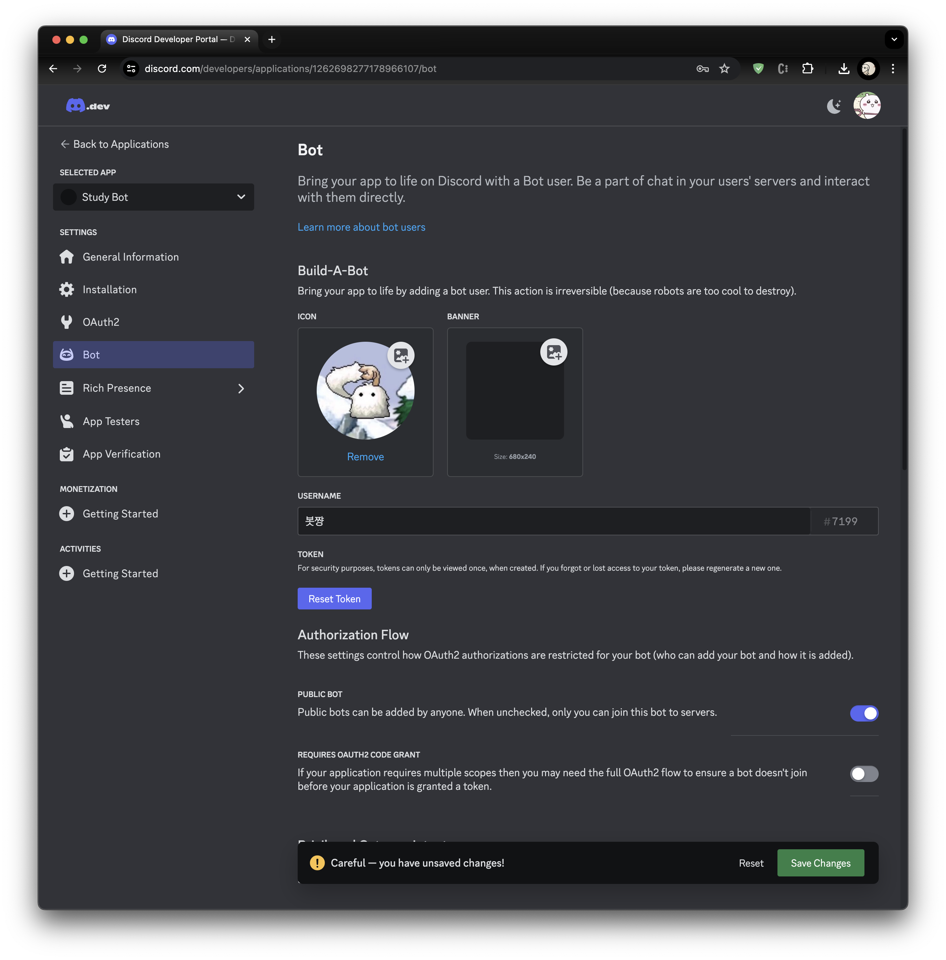
Task: View site information icon in address bar
Action: [131, 69]
